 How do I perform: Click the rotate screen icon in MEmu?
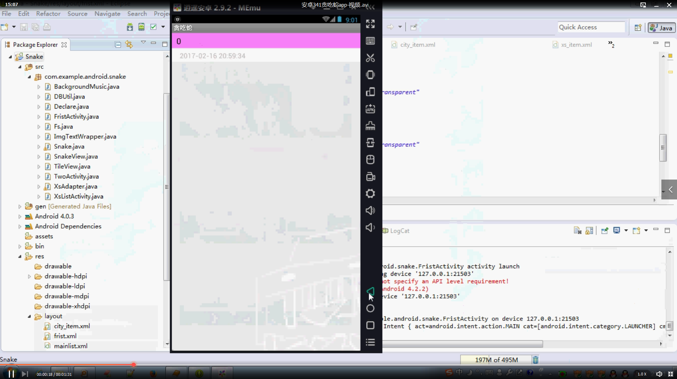tap(370, 92)
